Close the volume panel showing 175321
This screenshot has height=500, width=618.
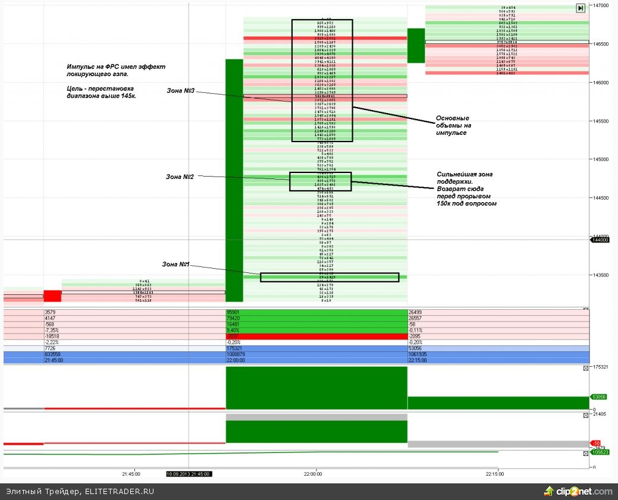click(585, 368)
